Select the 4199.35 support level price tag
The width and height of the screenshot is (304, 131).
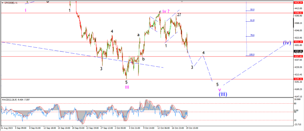click(x=298, y=79)
